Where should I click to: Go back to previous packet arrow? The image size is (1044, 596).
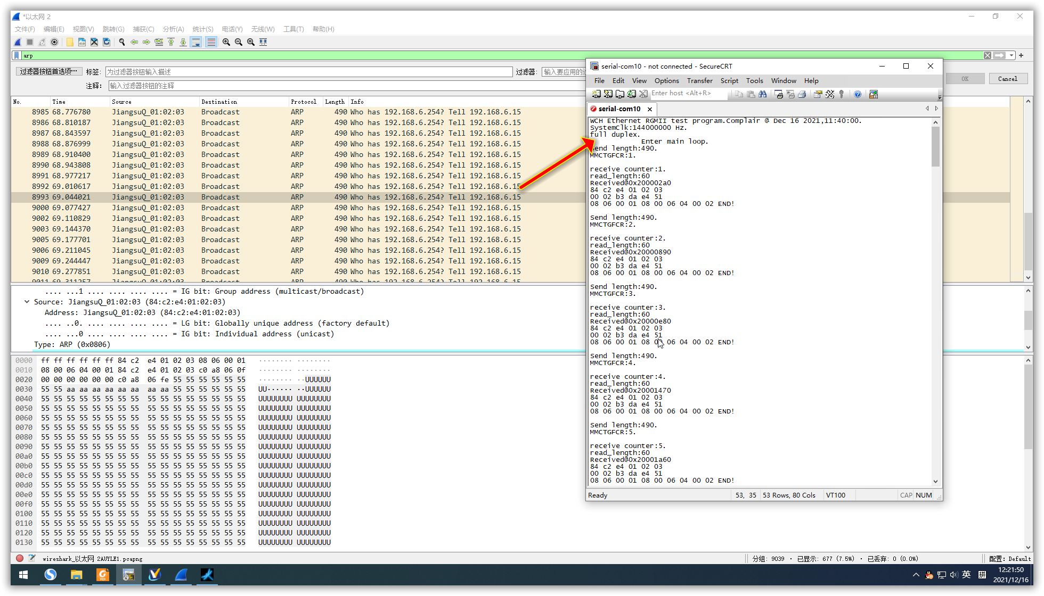click(134, 42)
